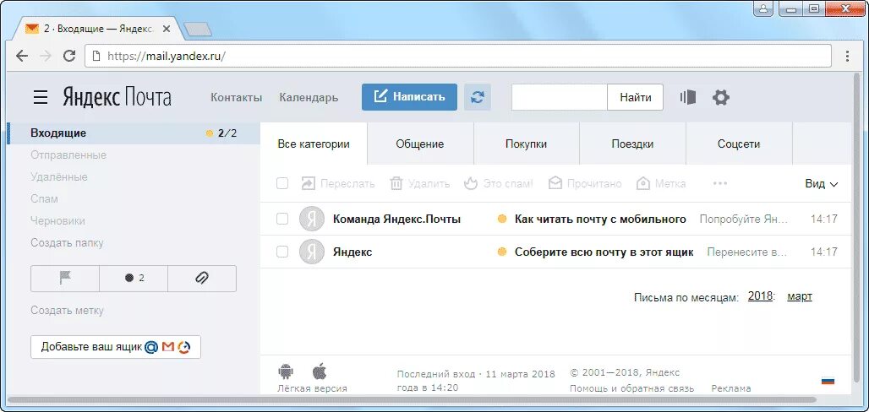Open the Контакты link

tap(236, 97)
